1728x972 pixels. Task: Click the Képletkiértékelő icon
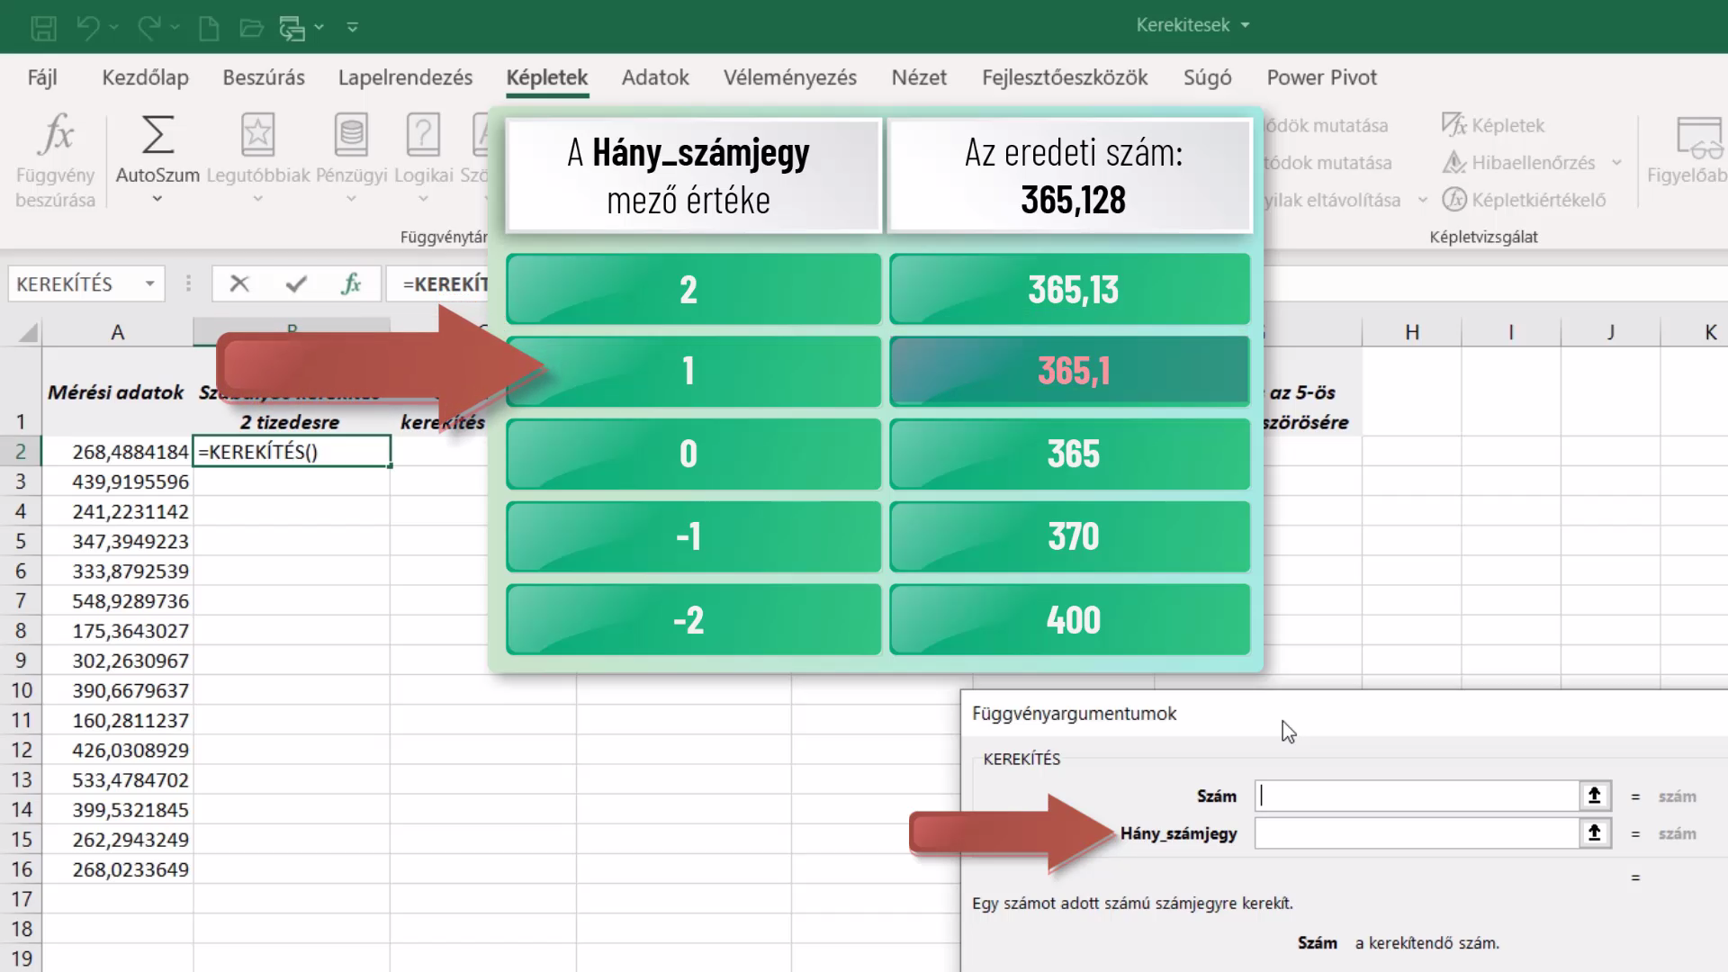1454,200
